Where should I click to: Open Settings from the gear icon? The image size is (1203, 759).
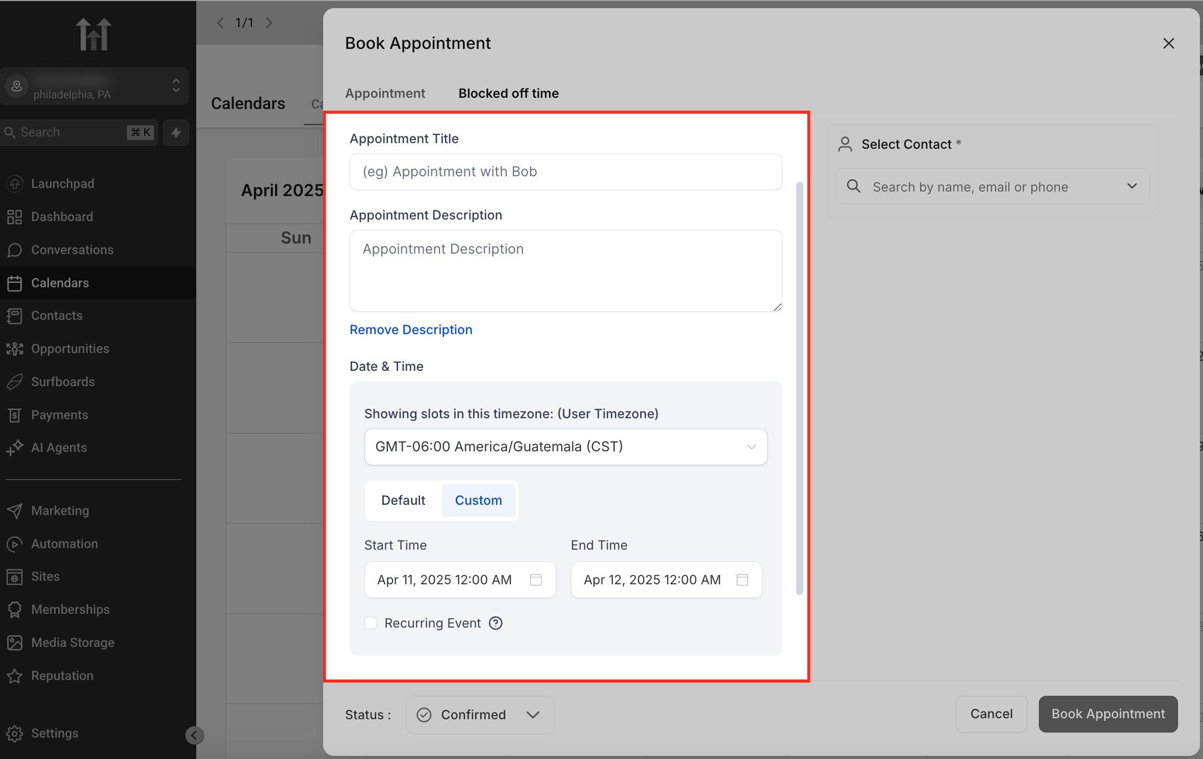(x=15, y=734)
